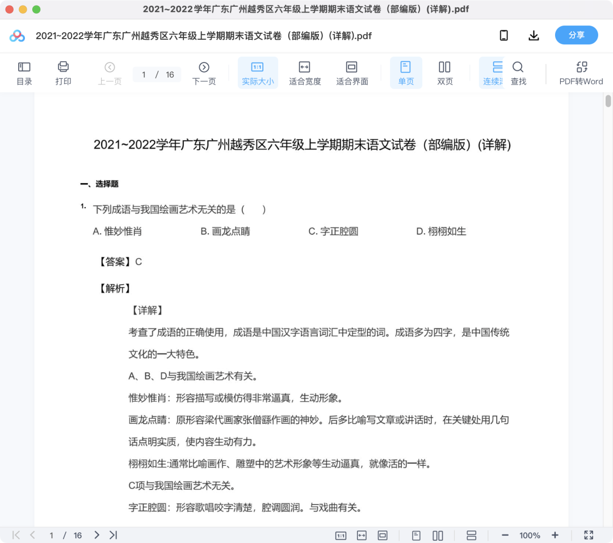613x543 pixels.
Task: Select 实际大小 actual size view
Action: click(x=258, y=73)
